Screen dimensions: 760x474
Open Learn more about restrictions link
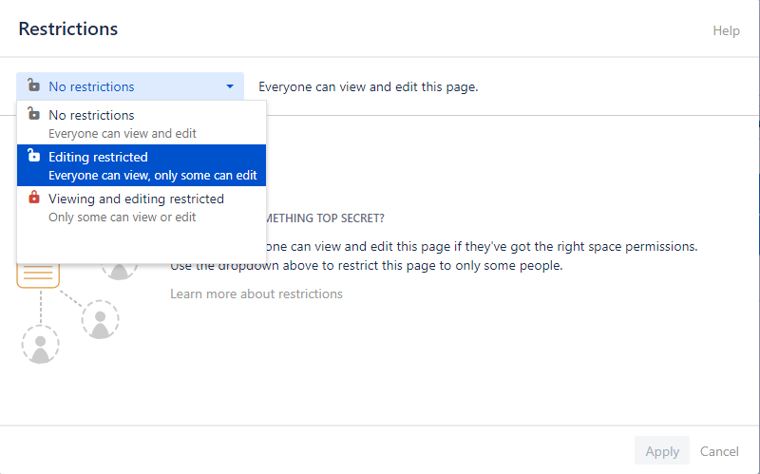[256, 294]
